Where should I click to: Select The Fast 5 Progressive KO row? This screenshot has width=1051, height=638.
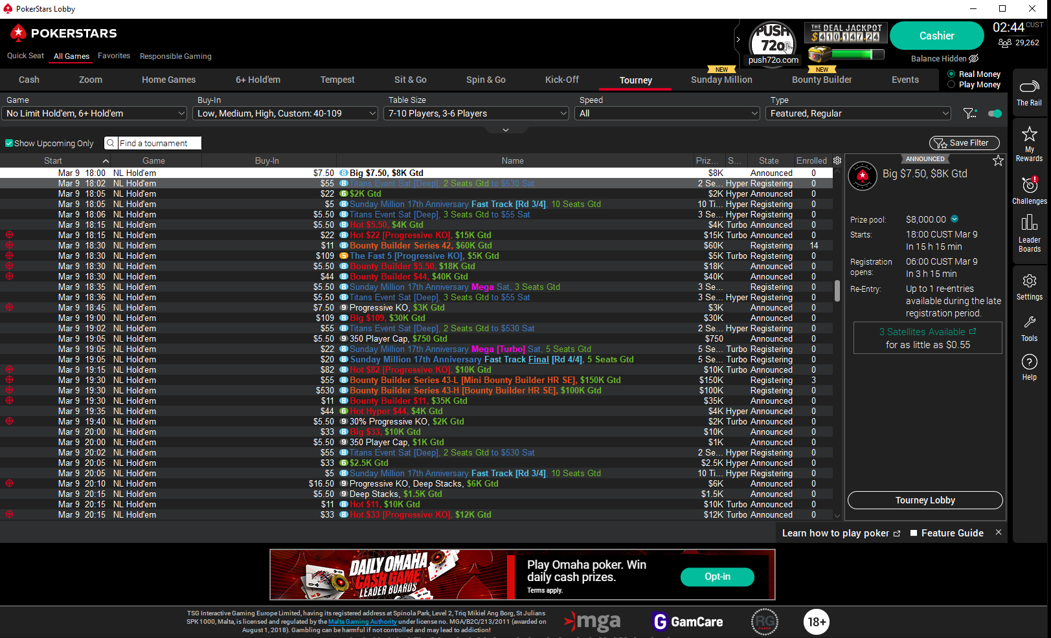[417, 256]
